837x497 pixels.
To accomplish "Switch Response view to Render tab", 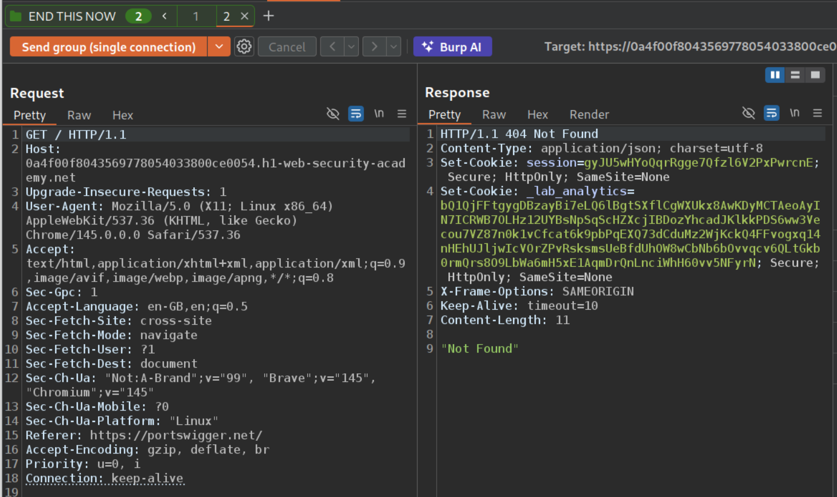I will coord(589,115).
